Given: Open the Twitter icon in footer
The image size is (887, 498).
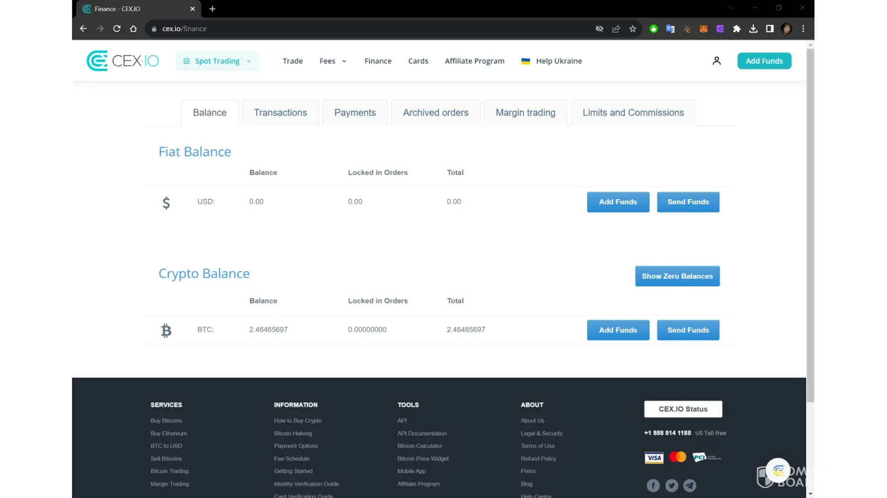Looking at the screenshot, I should [x=671, y=485].
